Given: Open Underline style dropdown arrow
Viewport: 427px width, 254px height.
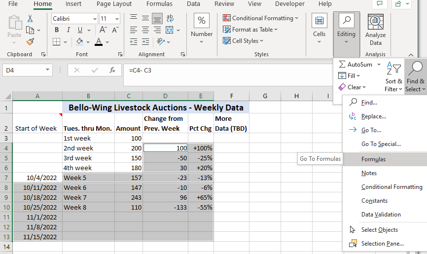Looking at the screenshot, I should [x=89, y=30].
